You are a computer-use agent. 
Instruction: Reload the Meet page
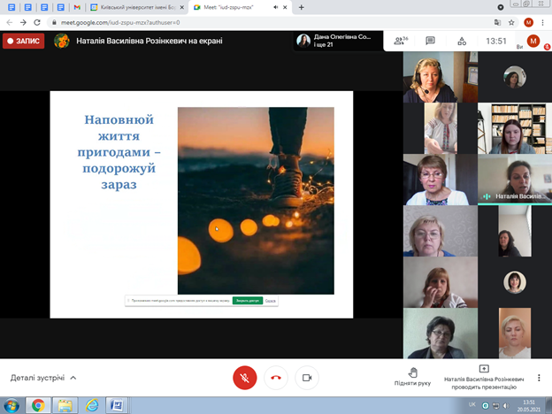(x=37, y=22)
